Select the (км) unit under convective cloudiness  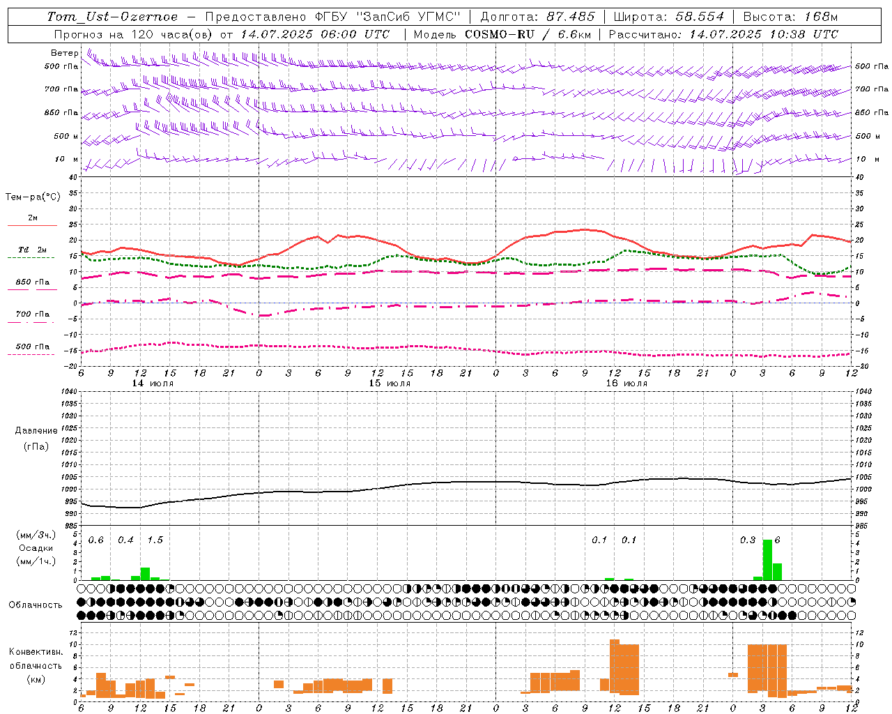click(x=36, y=679)
